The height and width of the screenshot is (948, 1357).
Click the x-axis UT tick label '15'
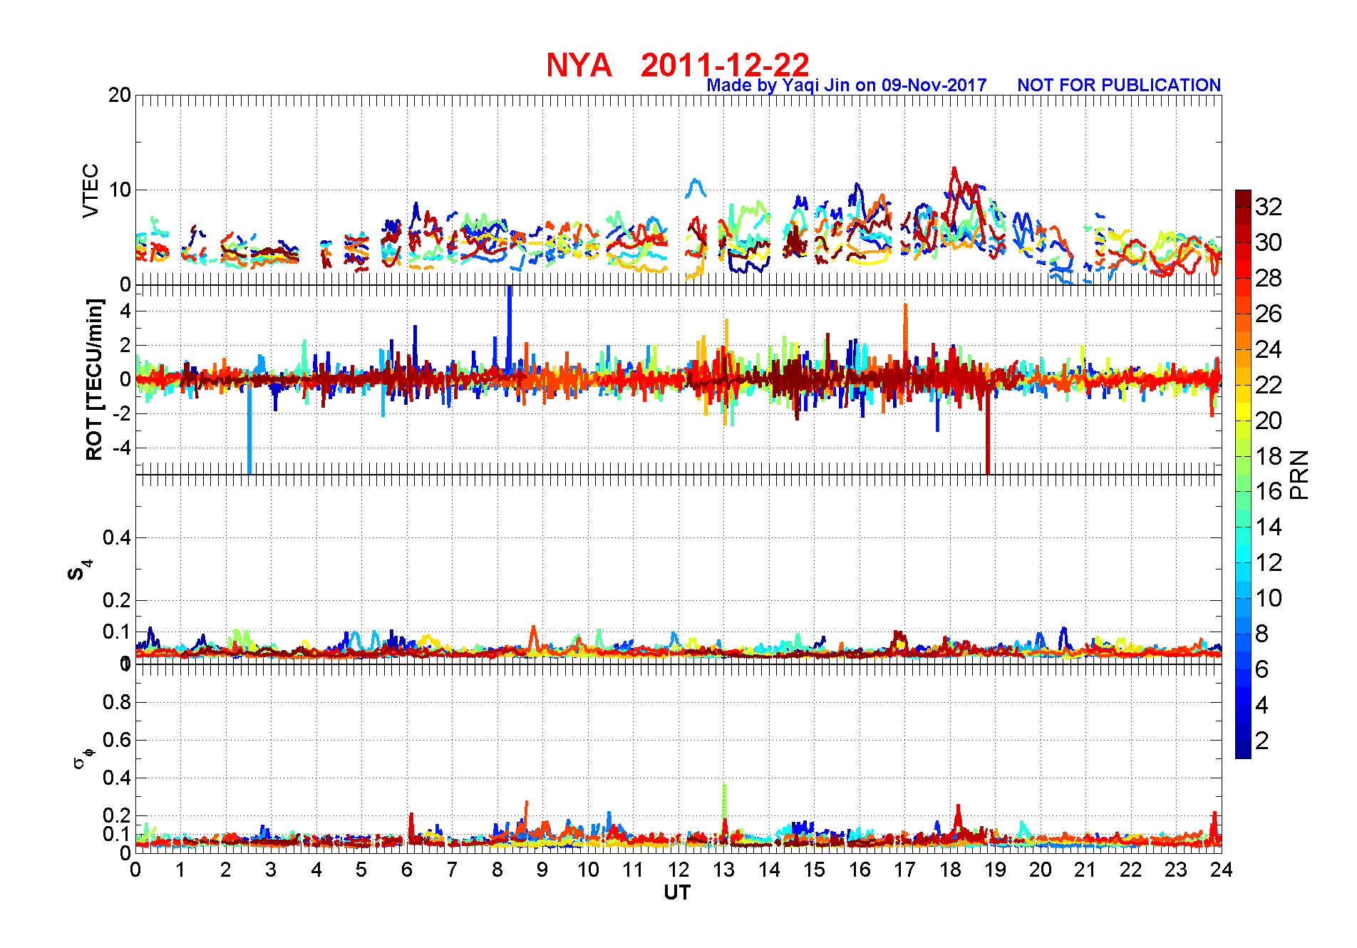814,870
